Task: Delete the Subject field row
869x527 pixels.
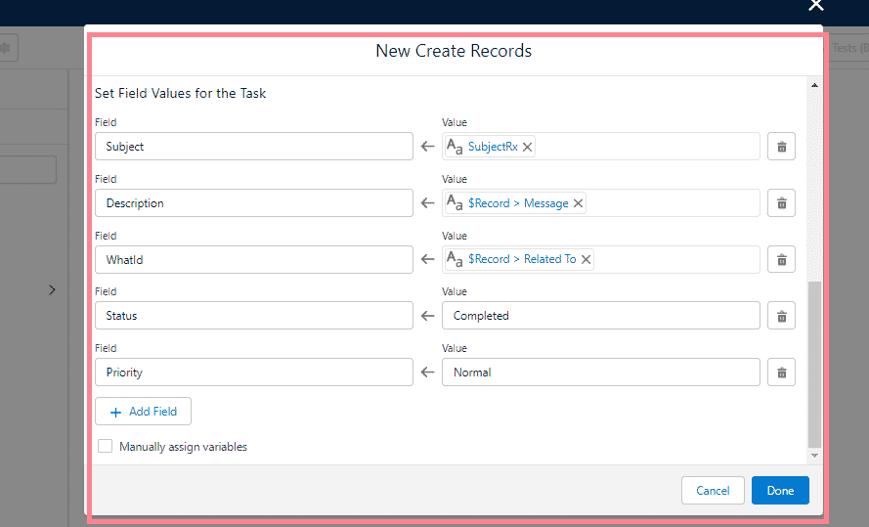Action: [x=781, y=147]
